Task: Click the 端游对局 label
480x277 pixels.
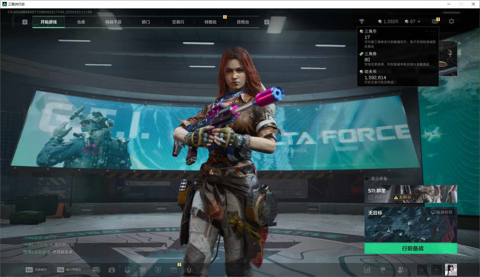Action: click(x=442, y=212)
